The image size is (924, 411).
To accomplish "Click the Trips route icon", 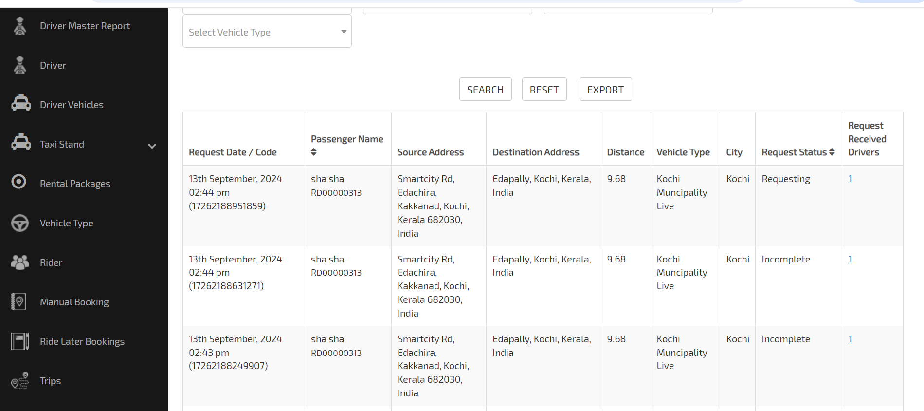I will tap(20, 381).
